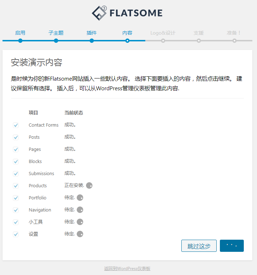Image resolution: width=257 pixels, height=275 pixels.
Task: Click the 支援 progress dot
Action: tap(199, 41)
